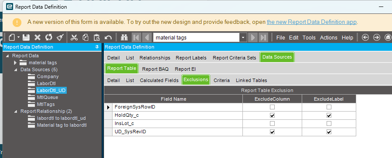The image size is (392, 158).
Task: Select the LaborDtl_UD tree item
Action: pyautogui.click(x=51, y=90)
